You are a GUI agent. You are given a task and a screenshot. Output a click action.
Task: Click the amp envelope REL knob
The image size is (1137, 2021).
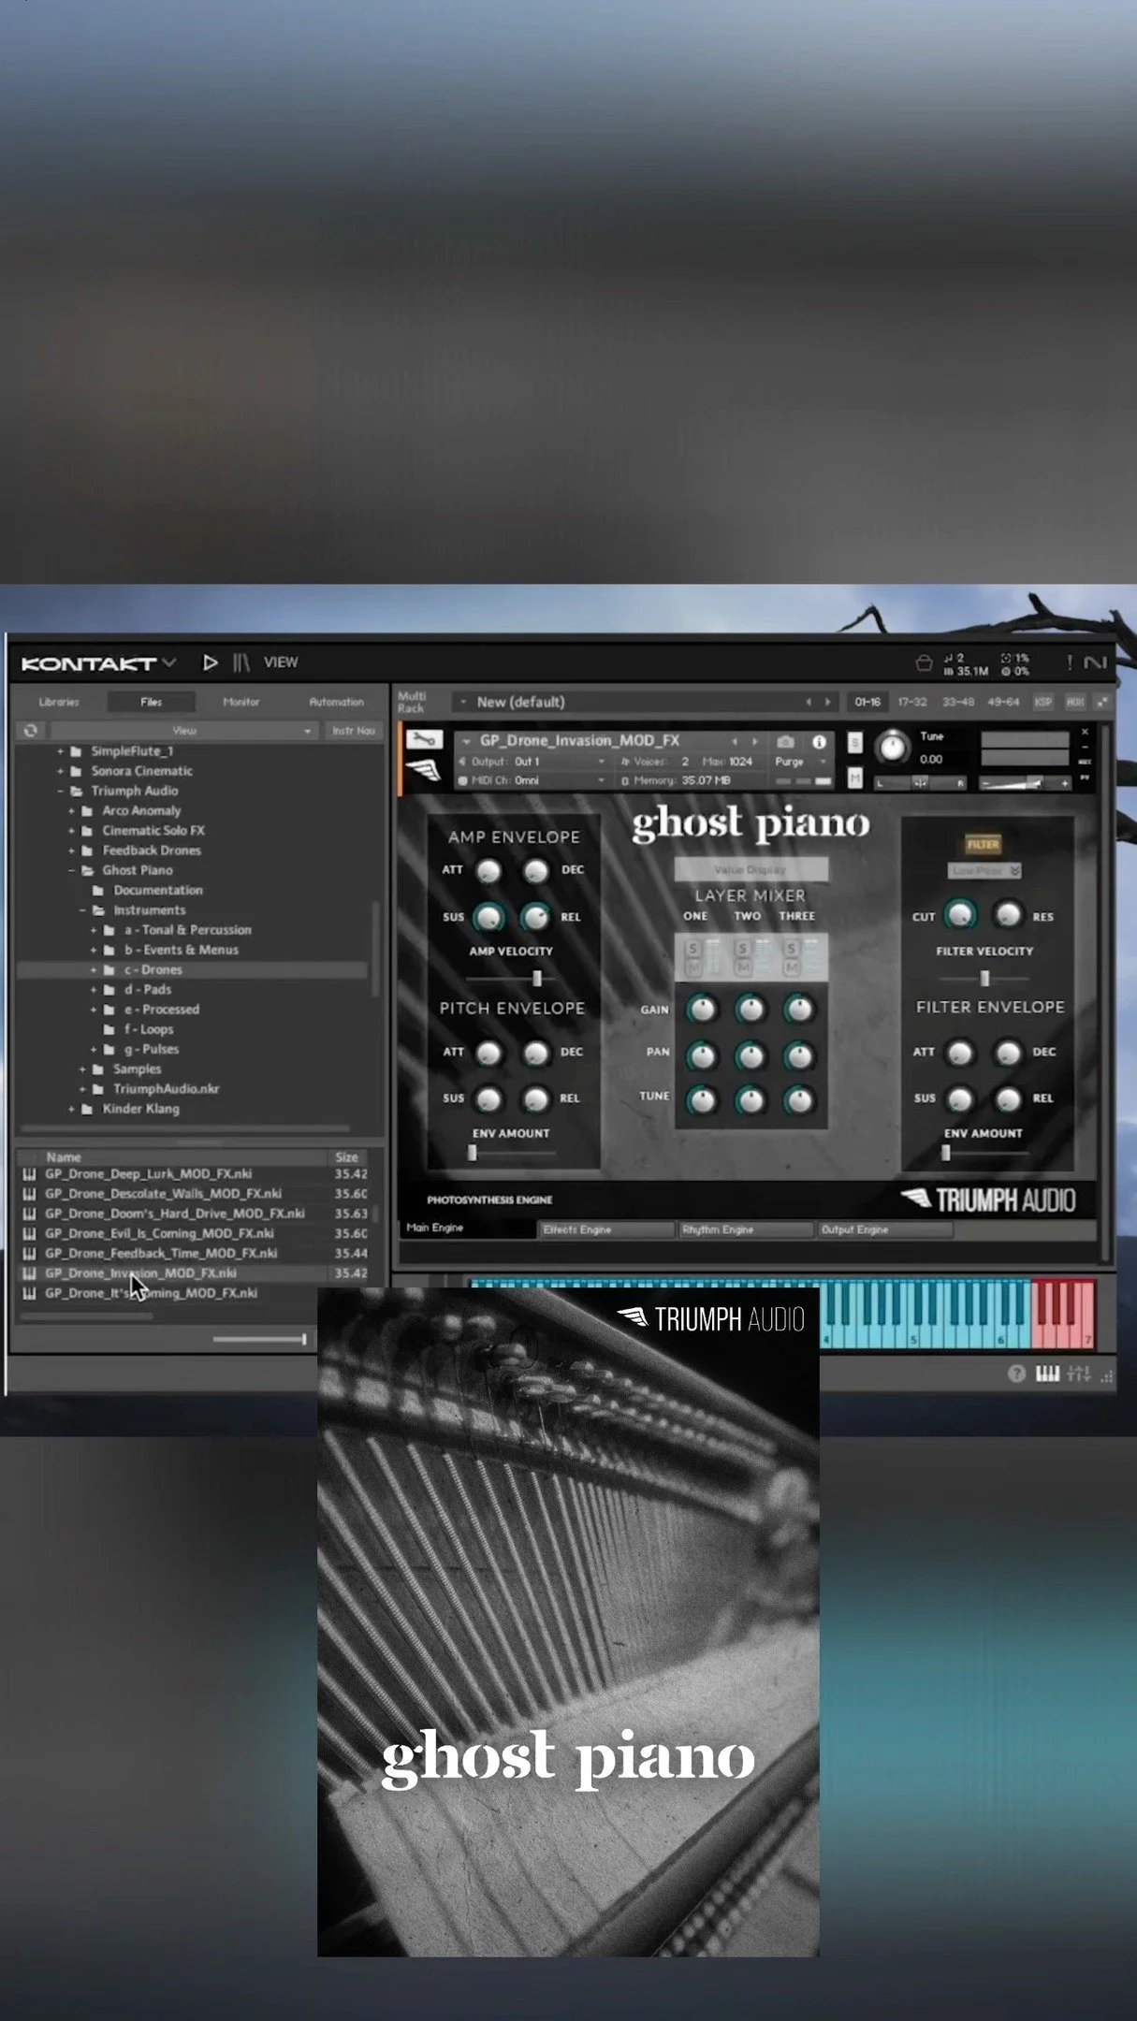coord(536,918)
